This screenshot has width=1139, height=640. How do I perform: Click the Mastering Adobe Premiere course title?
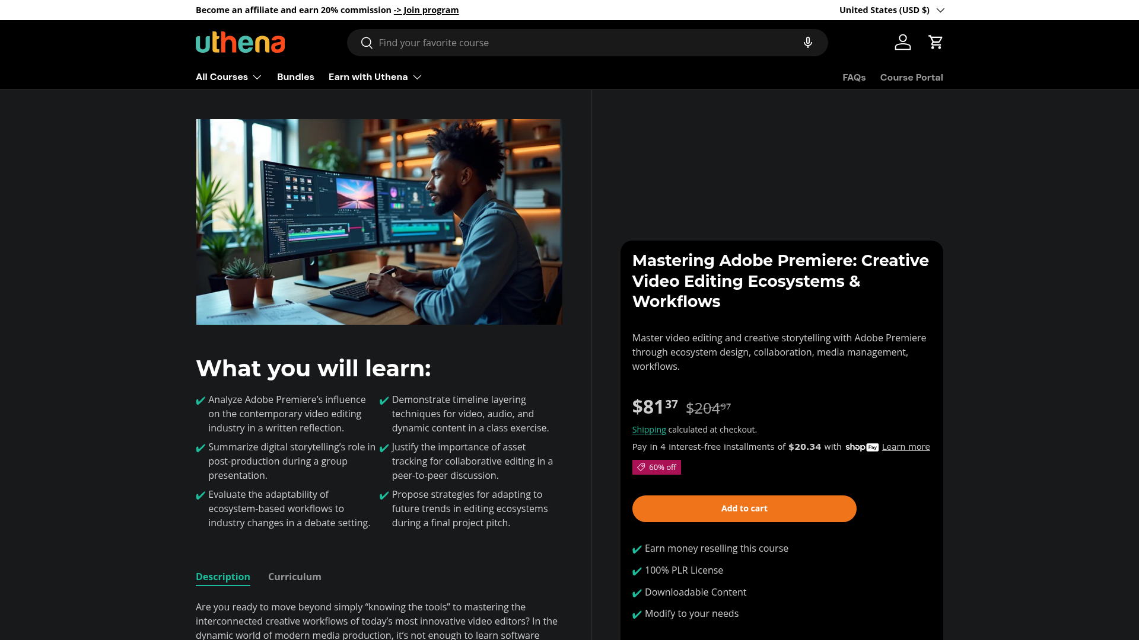781,281
